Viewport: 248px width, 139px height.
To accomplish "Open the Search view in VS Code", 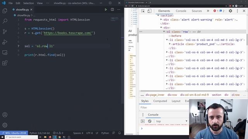I will point(5,21).
